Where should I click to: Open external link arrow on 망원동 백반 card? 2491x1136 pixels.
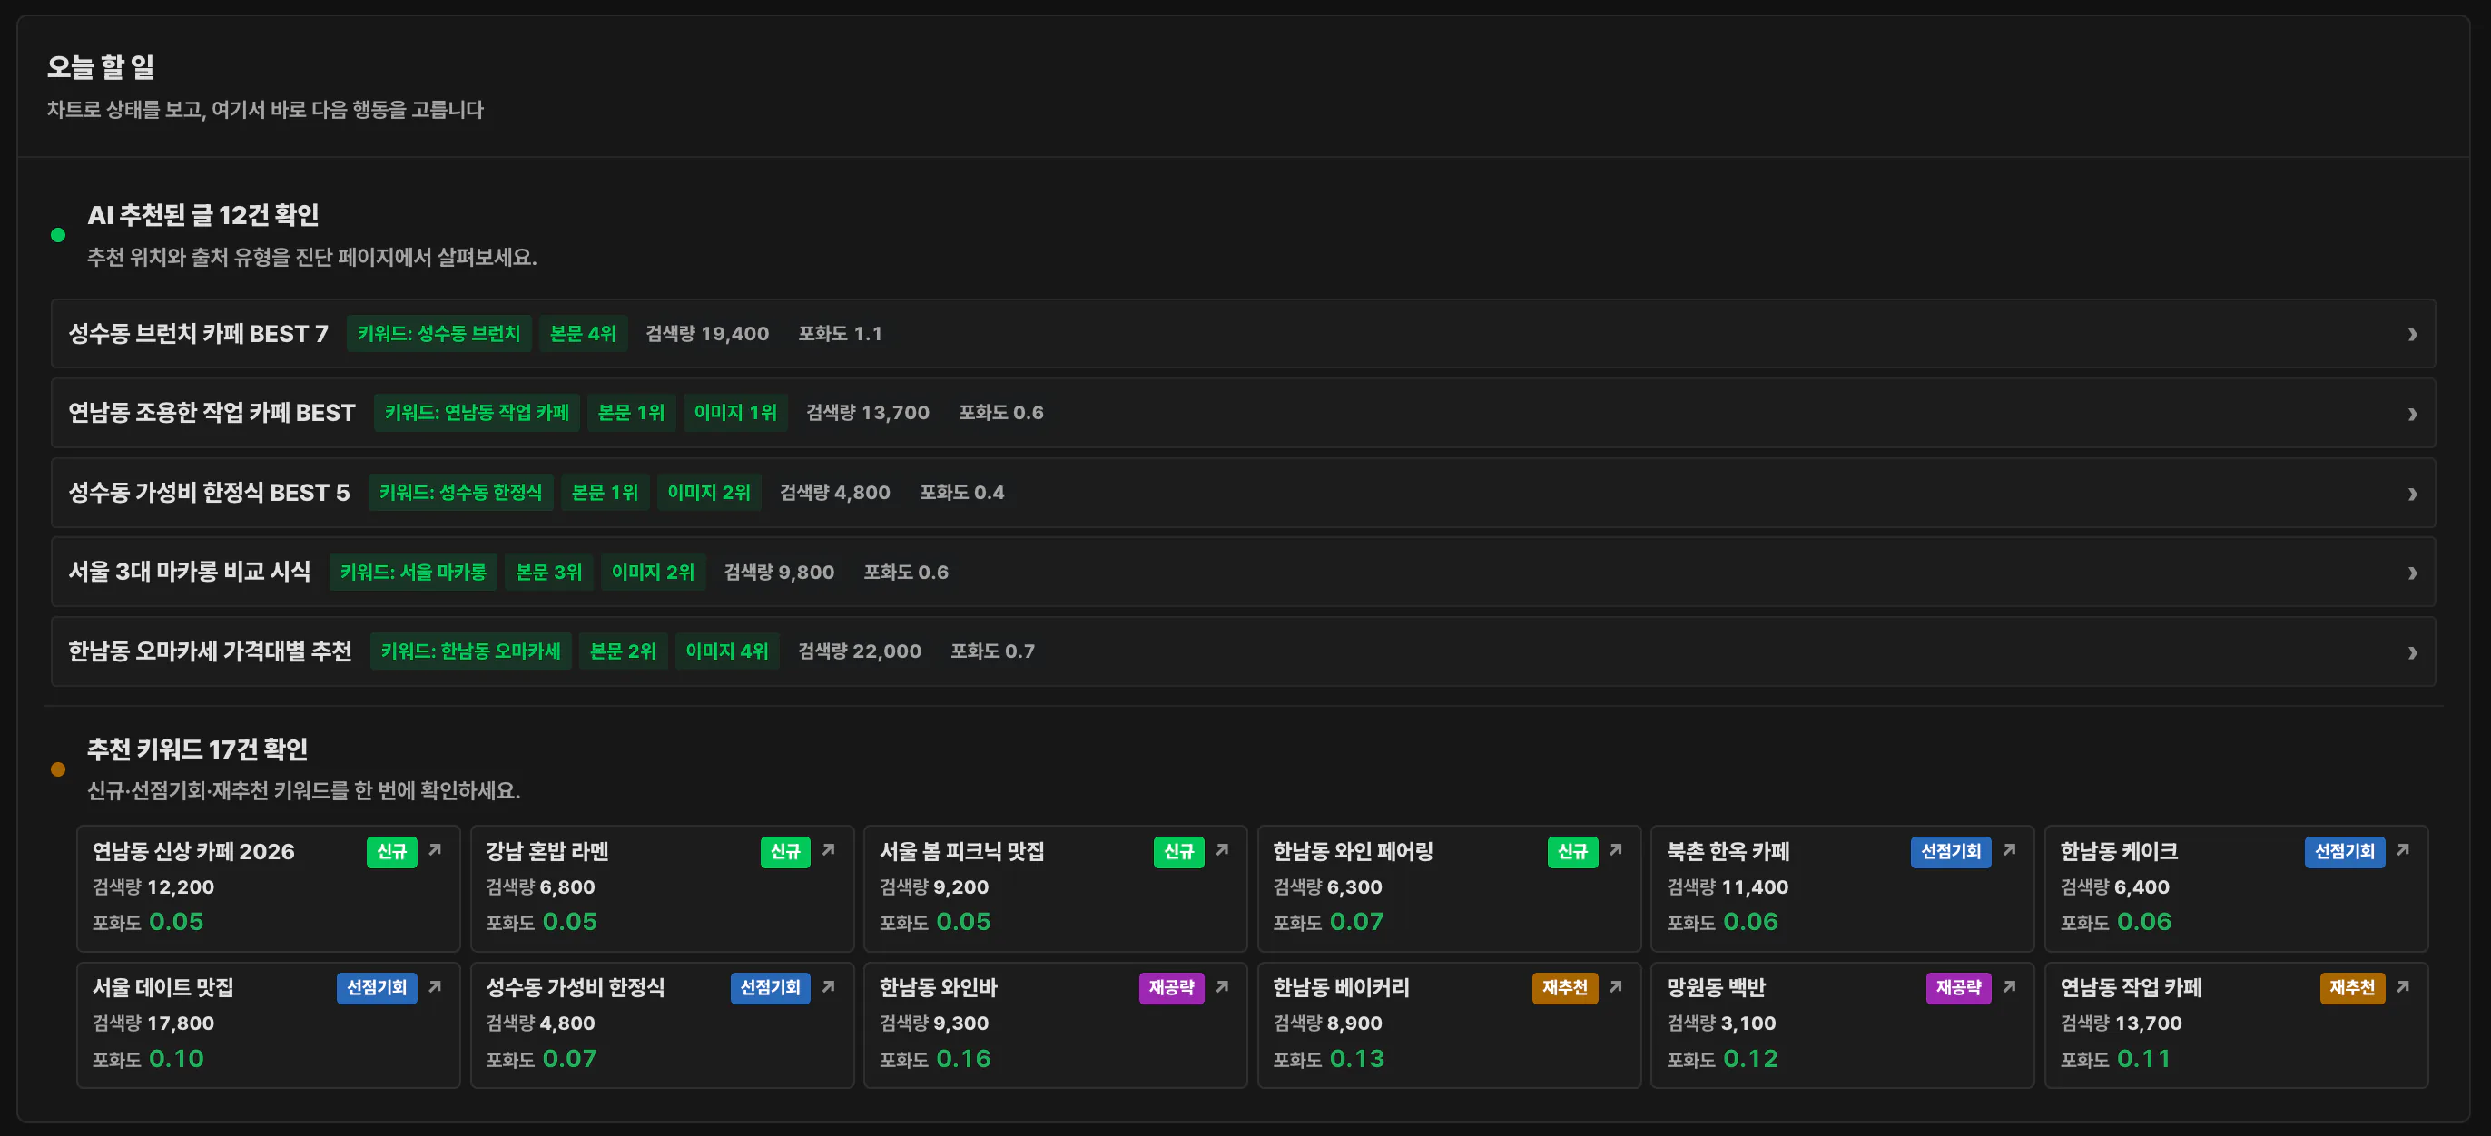coord(2010,986)
